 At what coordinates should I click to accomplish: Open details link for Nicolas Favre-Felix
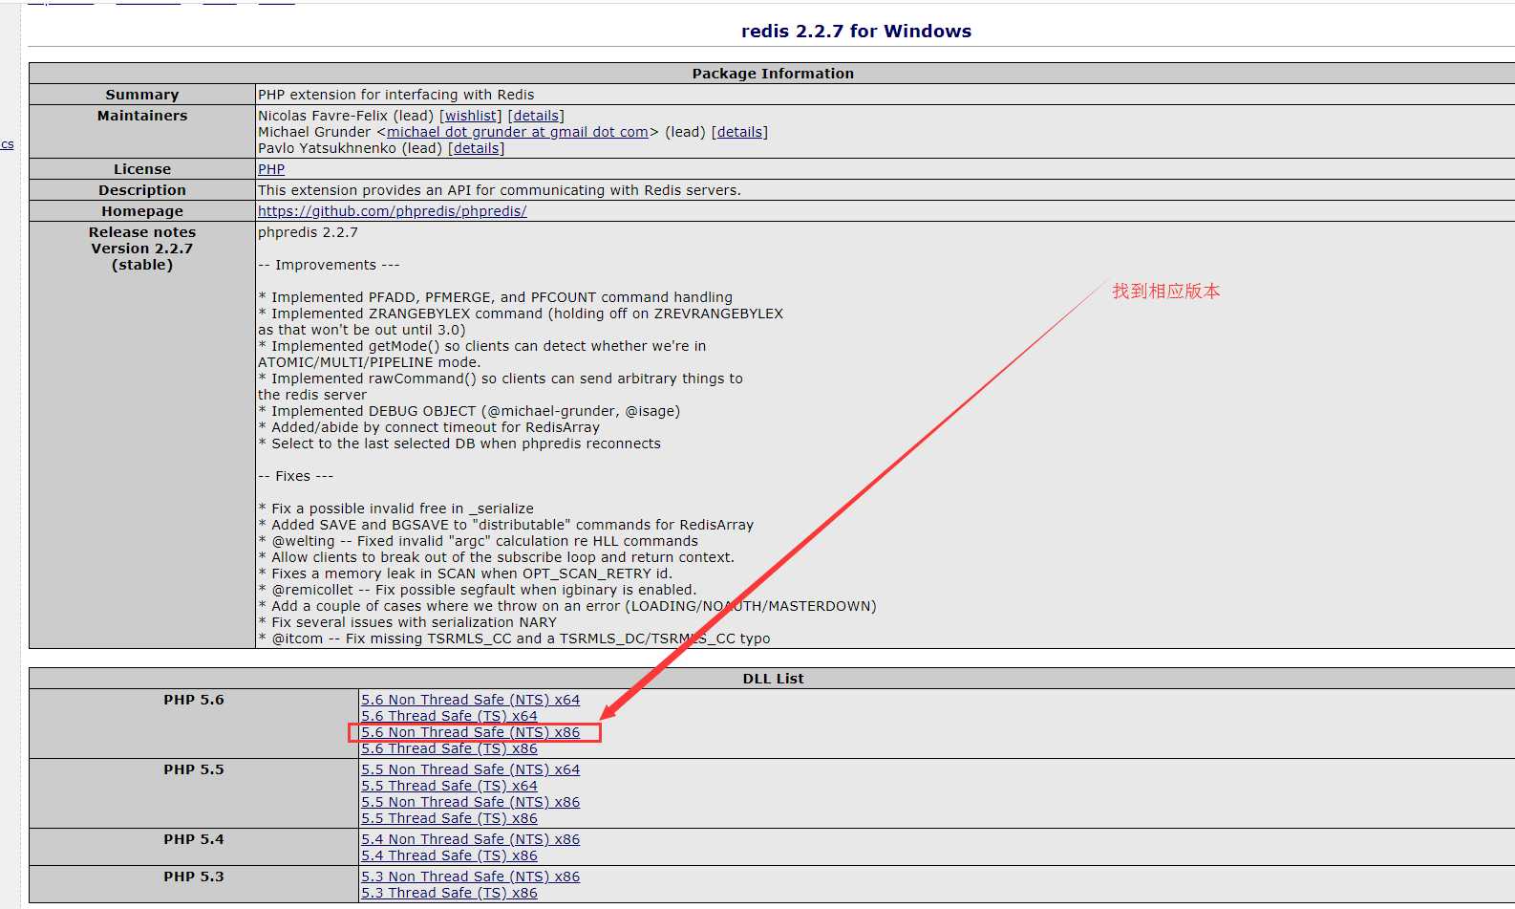click(x=536, y=116)
